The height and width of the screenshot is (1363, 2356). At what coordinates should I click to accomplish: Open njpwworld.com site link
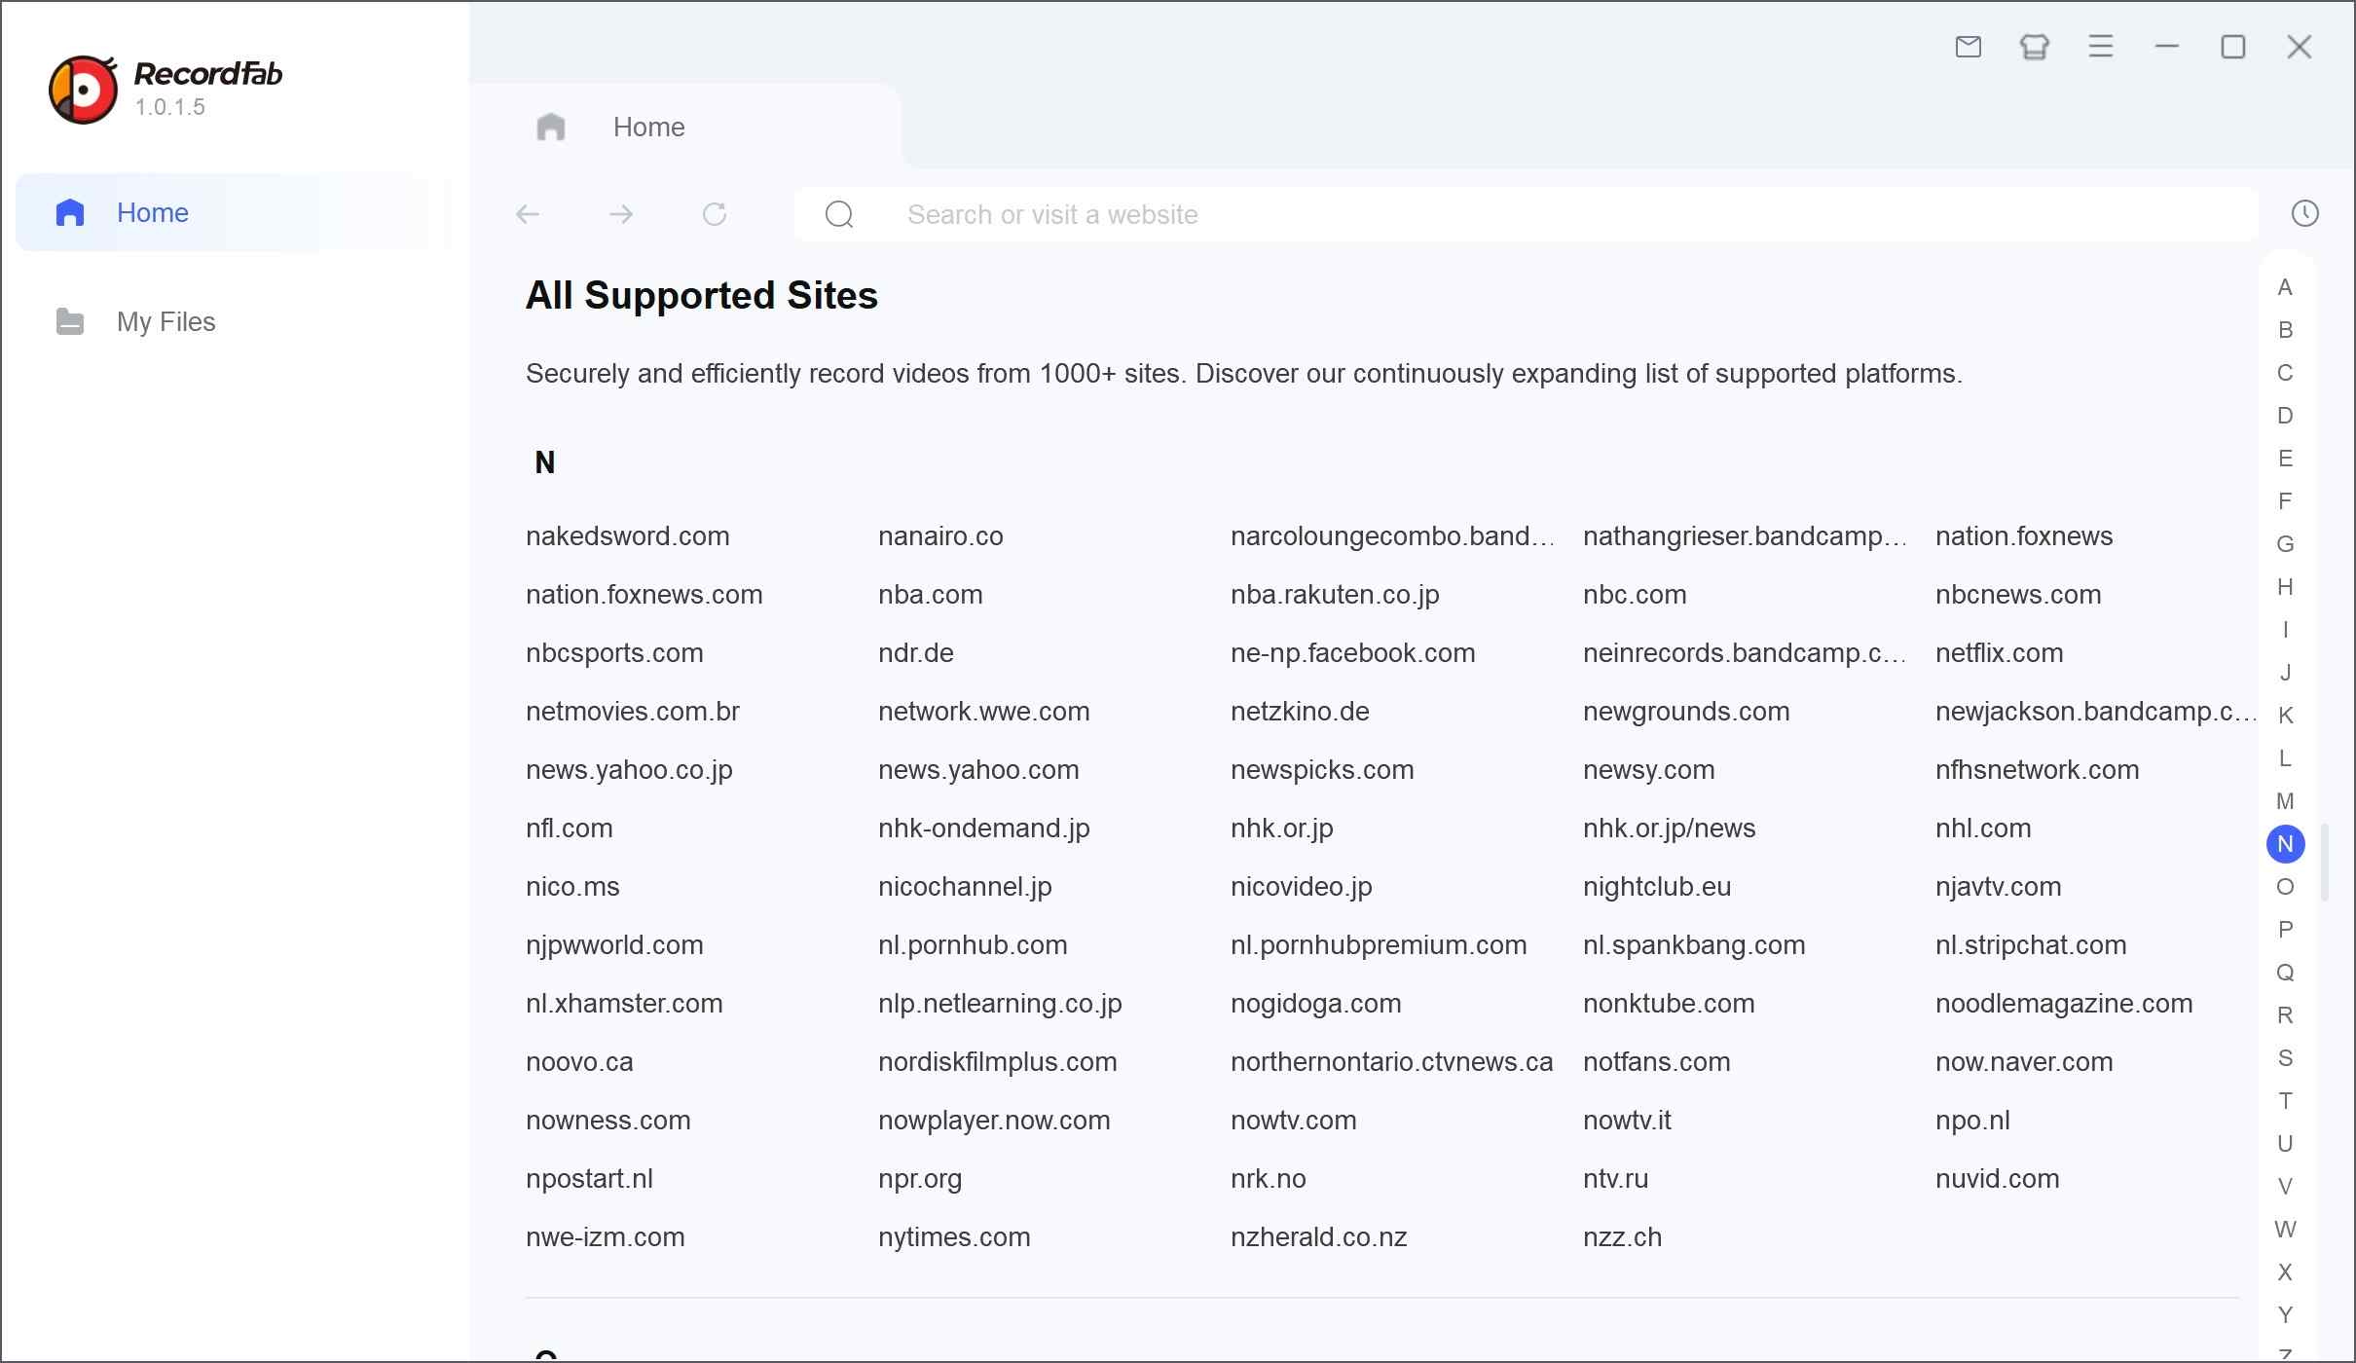point(614,945)
